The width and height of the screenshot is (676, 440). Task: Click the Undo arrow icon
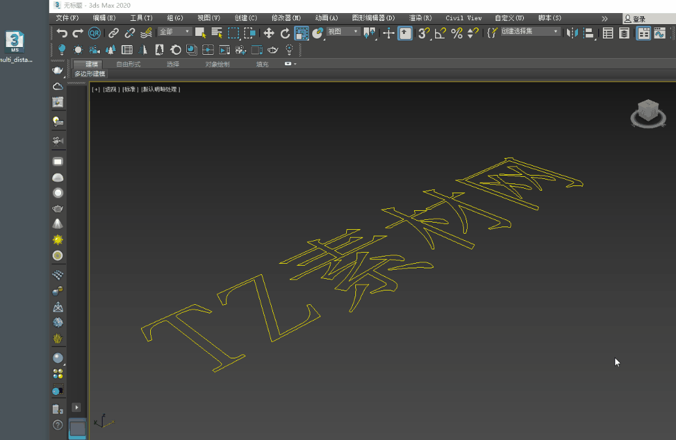[62, 33]
